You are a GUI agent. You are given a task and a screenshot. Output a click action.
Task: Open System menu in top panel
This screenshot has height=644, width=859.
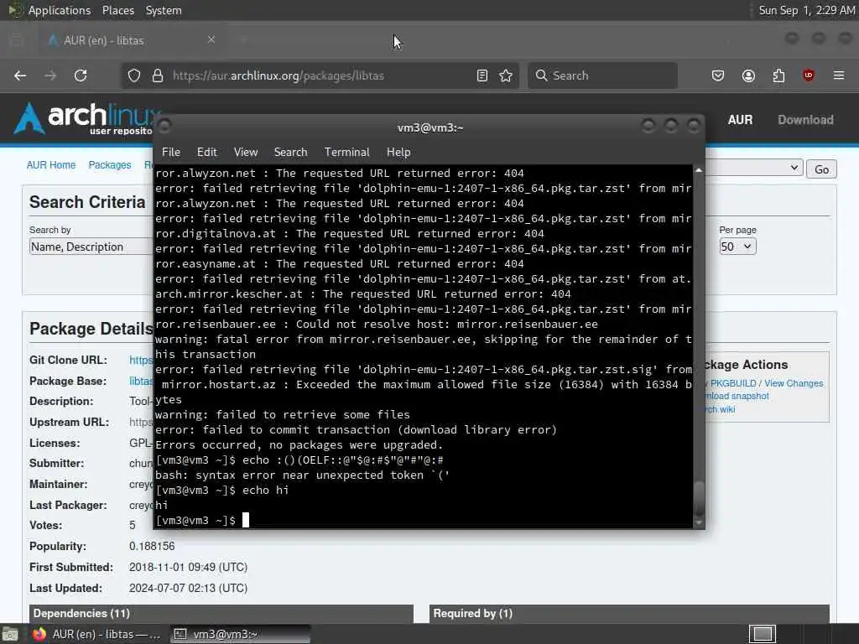(x=164, y=10)
